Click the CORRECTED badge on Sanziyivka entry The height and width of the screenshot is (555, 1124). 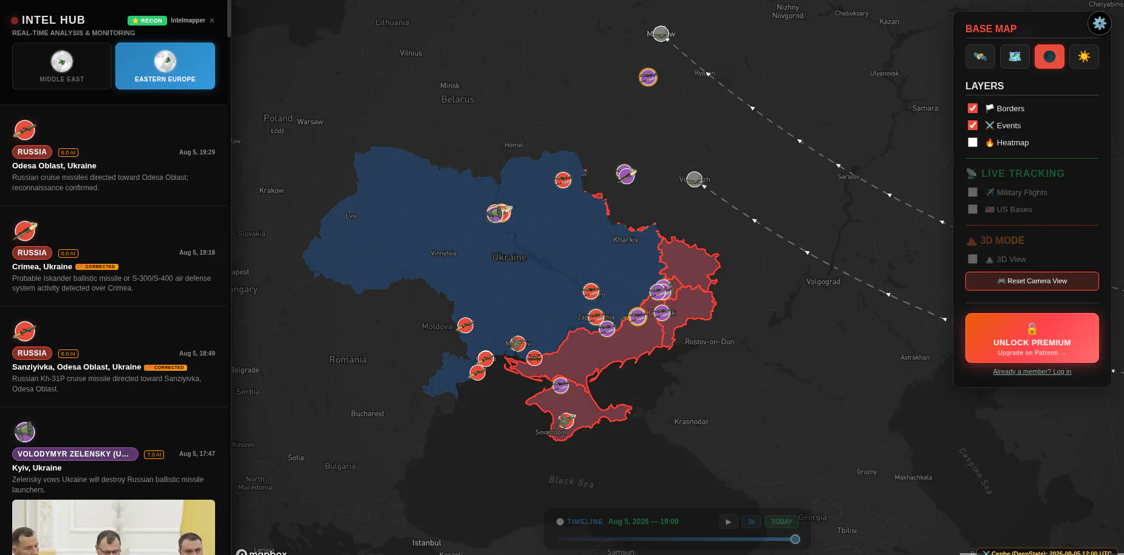pos(166,367)
